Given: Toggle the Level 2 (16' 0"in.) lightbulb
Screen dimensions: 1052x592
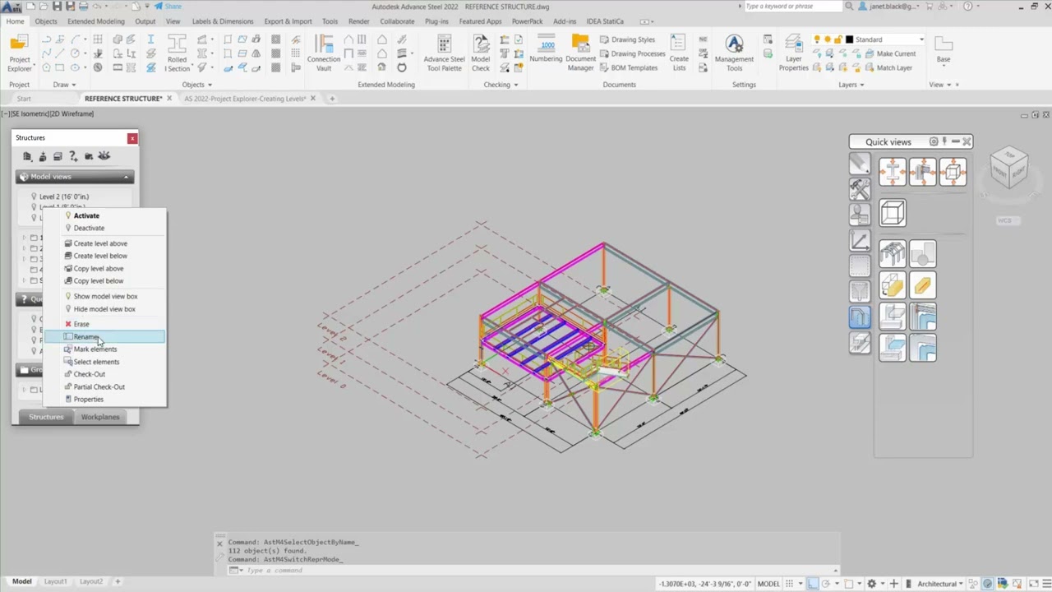Looking at the screenshot, I should [x=34, y=197].
